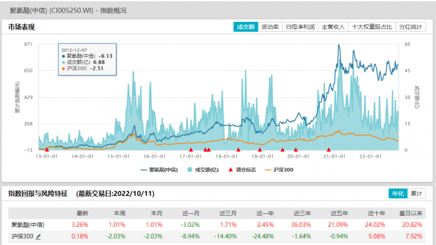
Task: Click the 近一年 column header
Action: (265, 213)
